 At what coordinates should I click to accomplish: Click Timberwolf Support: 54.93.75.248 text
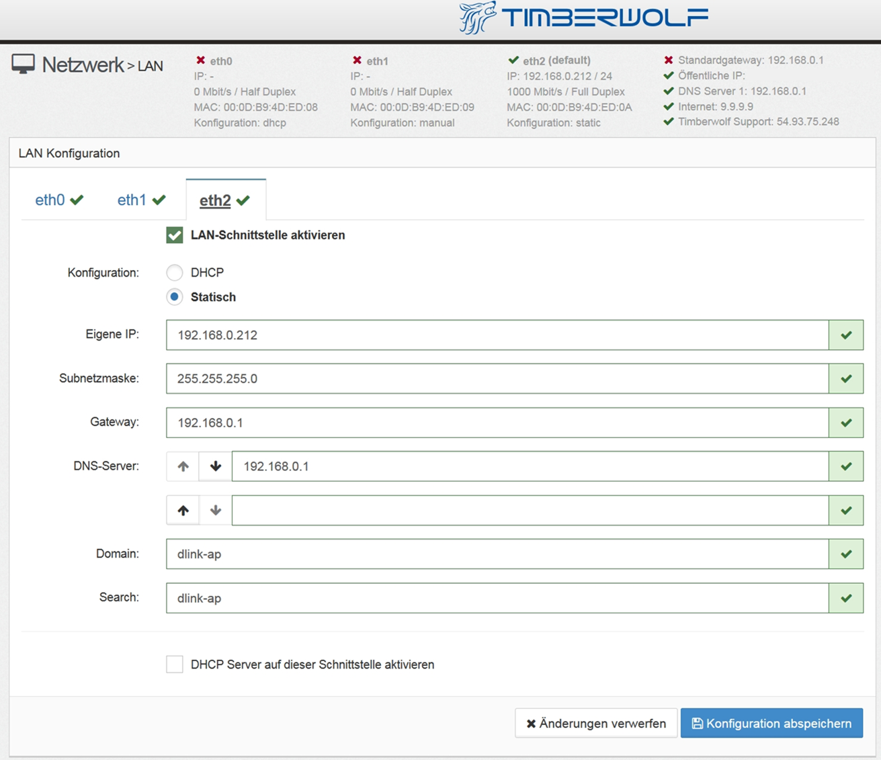point(759,122)
